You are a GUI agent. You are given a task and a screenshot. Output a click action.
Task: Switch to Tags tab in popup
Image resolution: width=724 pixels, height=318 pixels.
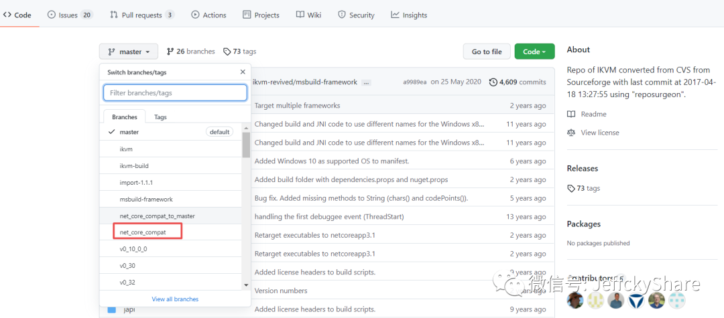[x=160, y=117]
